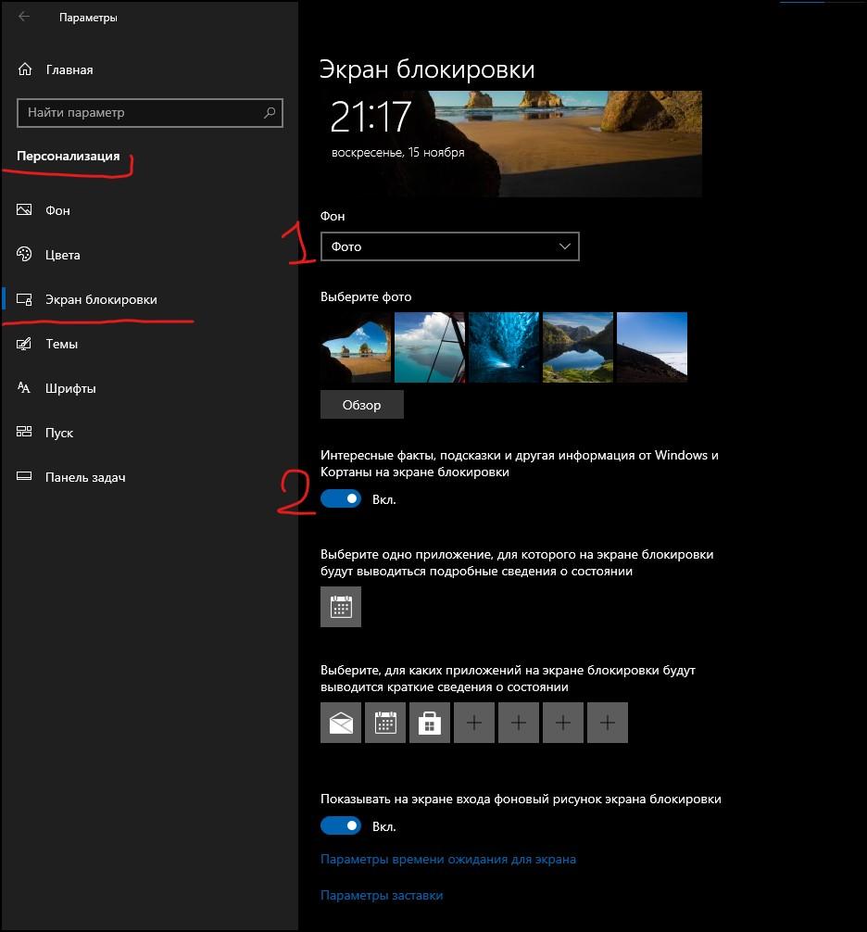This screenshot has height=932, width=867.
Task: Click the magnifier icon in search box
Action: pos(270,112)
